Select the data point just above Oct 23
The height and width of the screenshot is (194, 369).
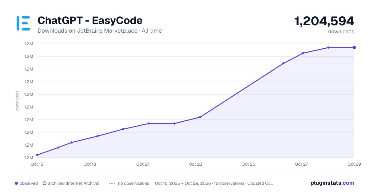click(200, 117)
